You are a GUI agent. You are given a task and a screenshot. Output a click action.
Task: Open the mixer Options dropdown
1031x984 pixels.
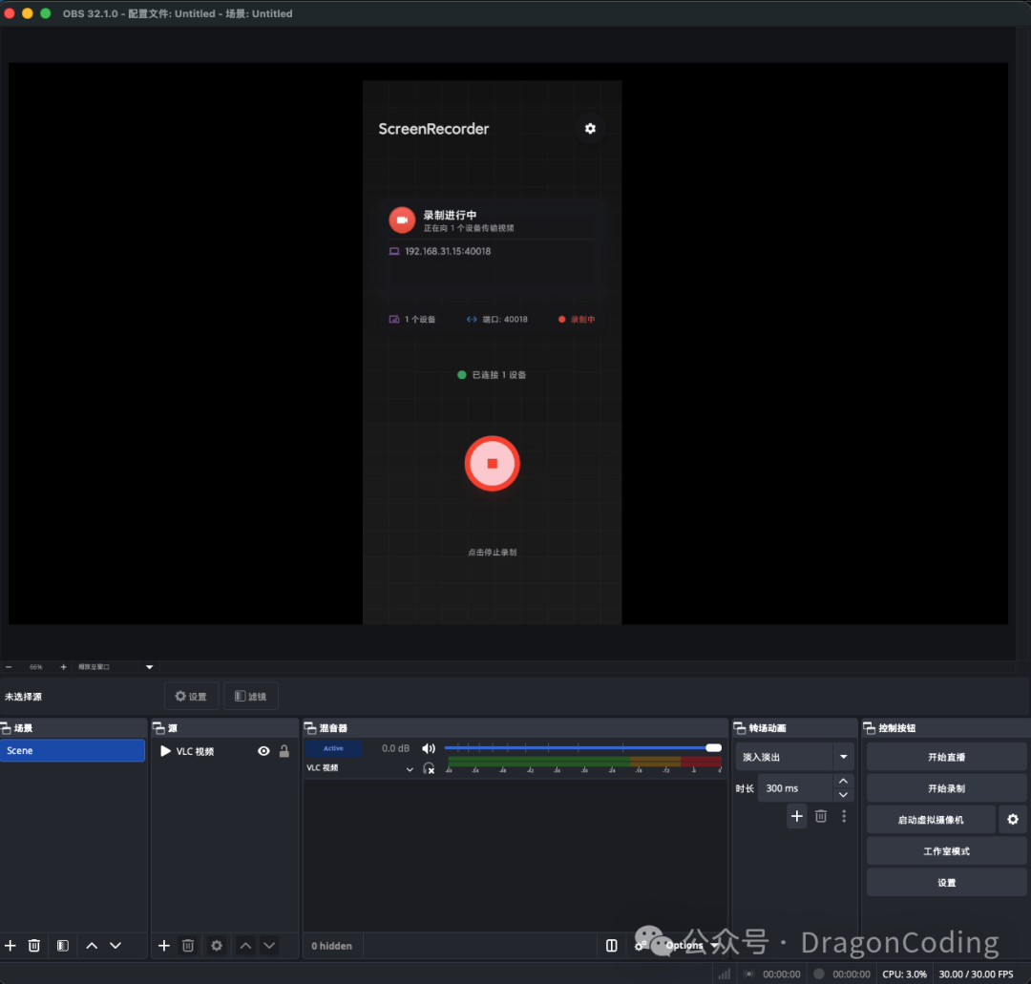(x=689, y=946)
